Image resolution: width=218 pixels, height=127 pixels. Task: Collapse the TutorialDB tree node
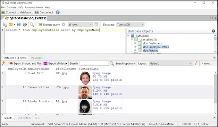(128, 36)
